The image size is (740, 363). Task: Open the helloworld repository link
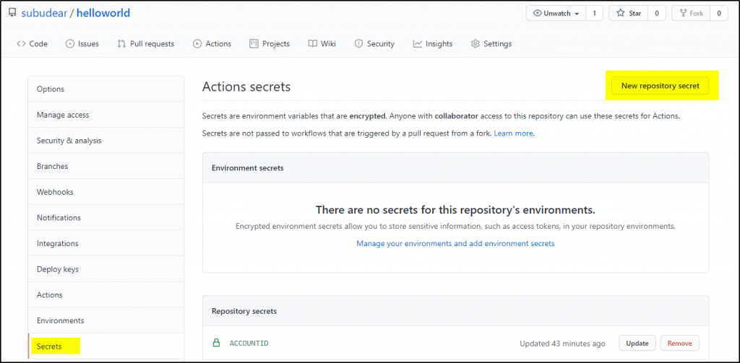pyautogui.click(x=103, y=13)
